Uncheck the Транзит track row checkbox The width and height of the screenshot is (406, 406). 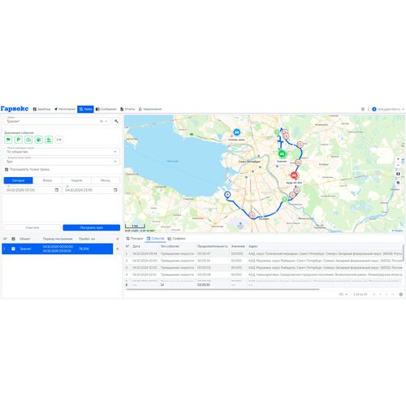(13, 248)
